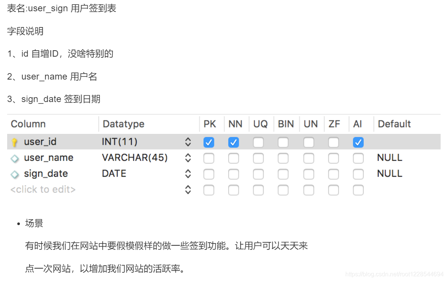Enable PK checkbox for sign_date
Screen dimensions: 447x281
[209, 174]
